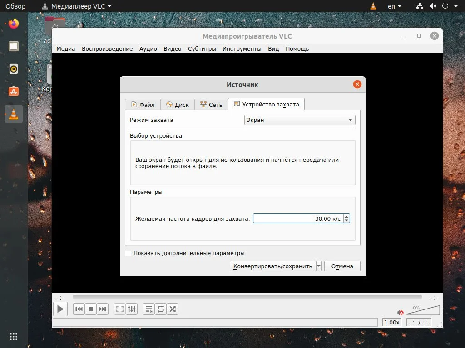Cancel the Источник dialog with Отмена
This screenshot has width=465, height=348.
(x=342, y=266)
